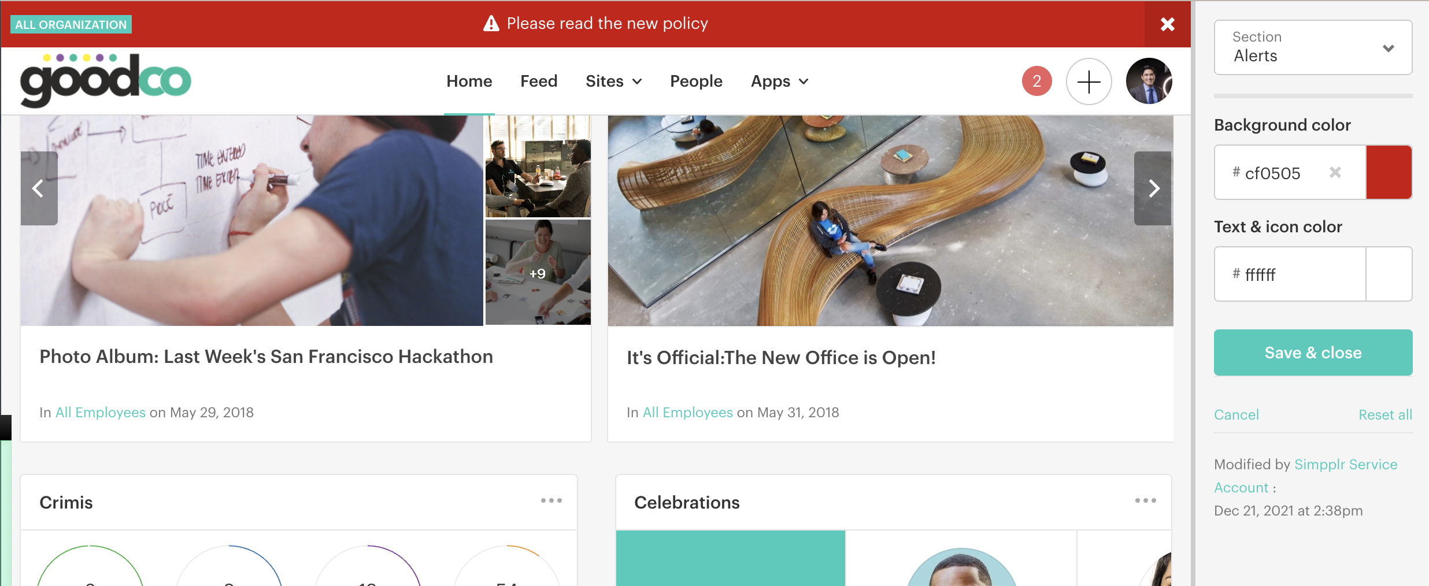This screenshot has height=586, width=1429.
Task: Open notifications badge showing 2
Action: click(x=1036, y=81)
